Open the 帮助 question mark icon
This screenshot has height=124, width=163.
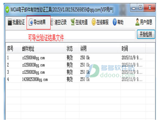pos(115,22)
